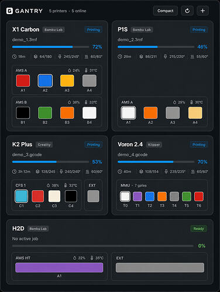The image size is (220, 292).
Task: Click CFS 1 humidity icon
Action: pyautogui.click(x=49, y=185)
